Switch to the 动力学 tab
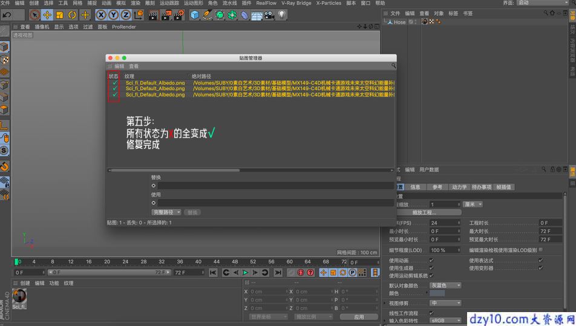Image resolution: width=576 pixels, height=326 pixels. [x=459, y=187]
